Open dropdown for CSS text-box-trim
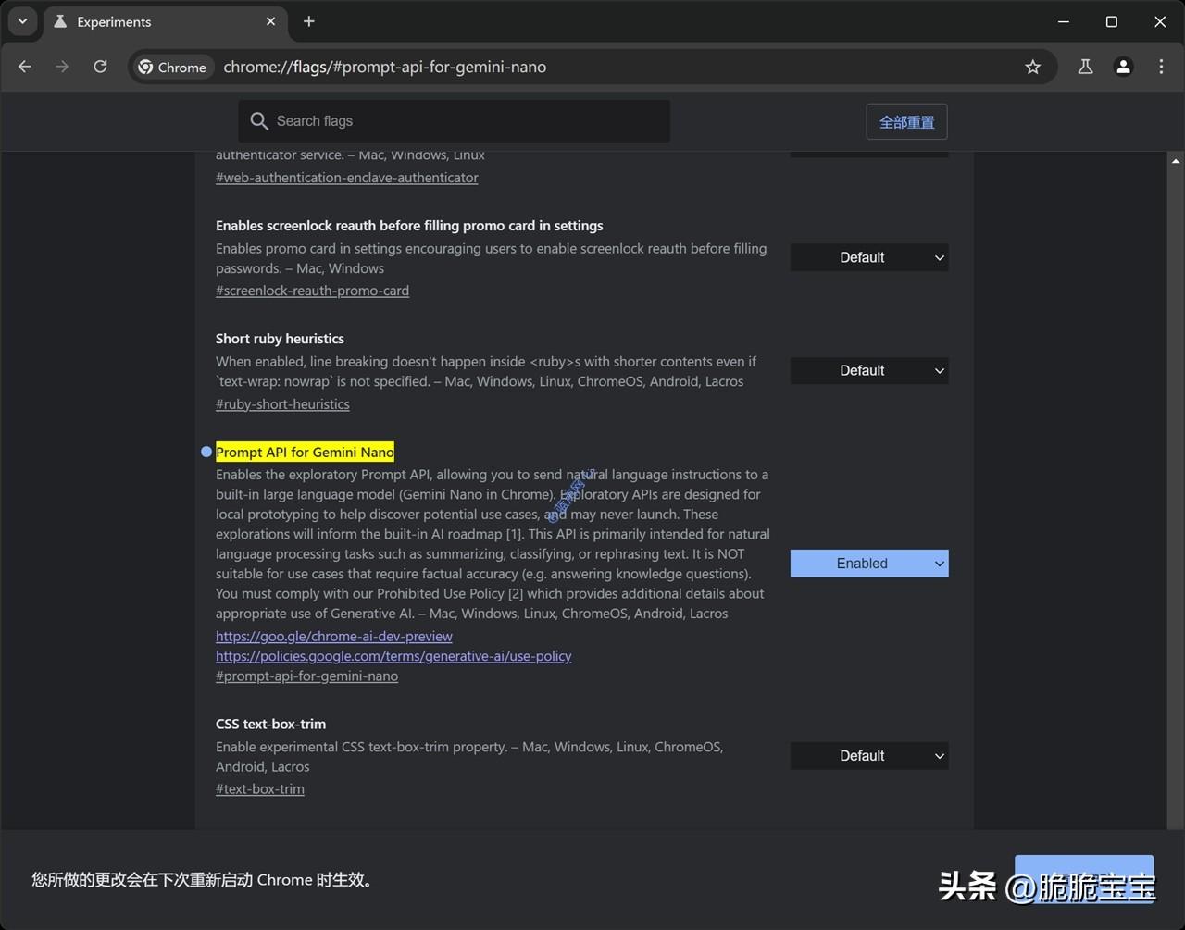Viewport: 1185px width, 930px height. (x=868, y=756)
